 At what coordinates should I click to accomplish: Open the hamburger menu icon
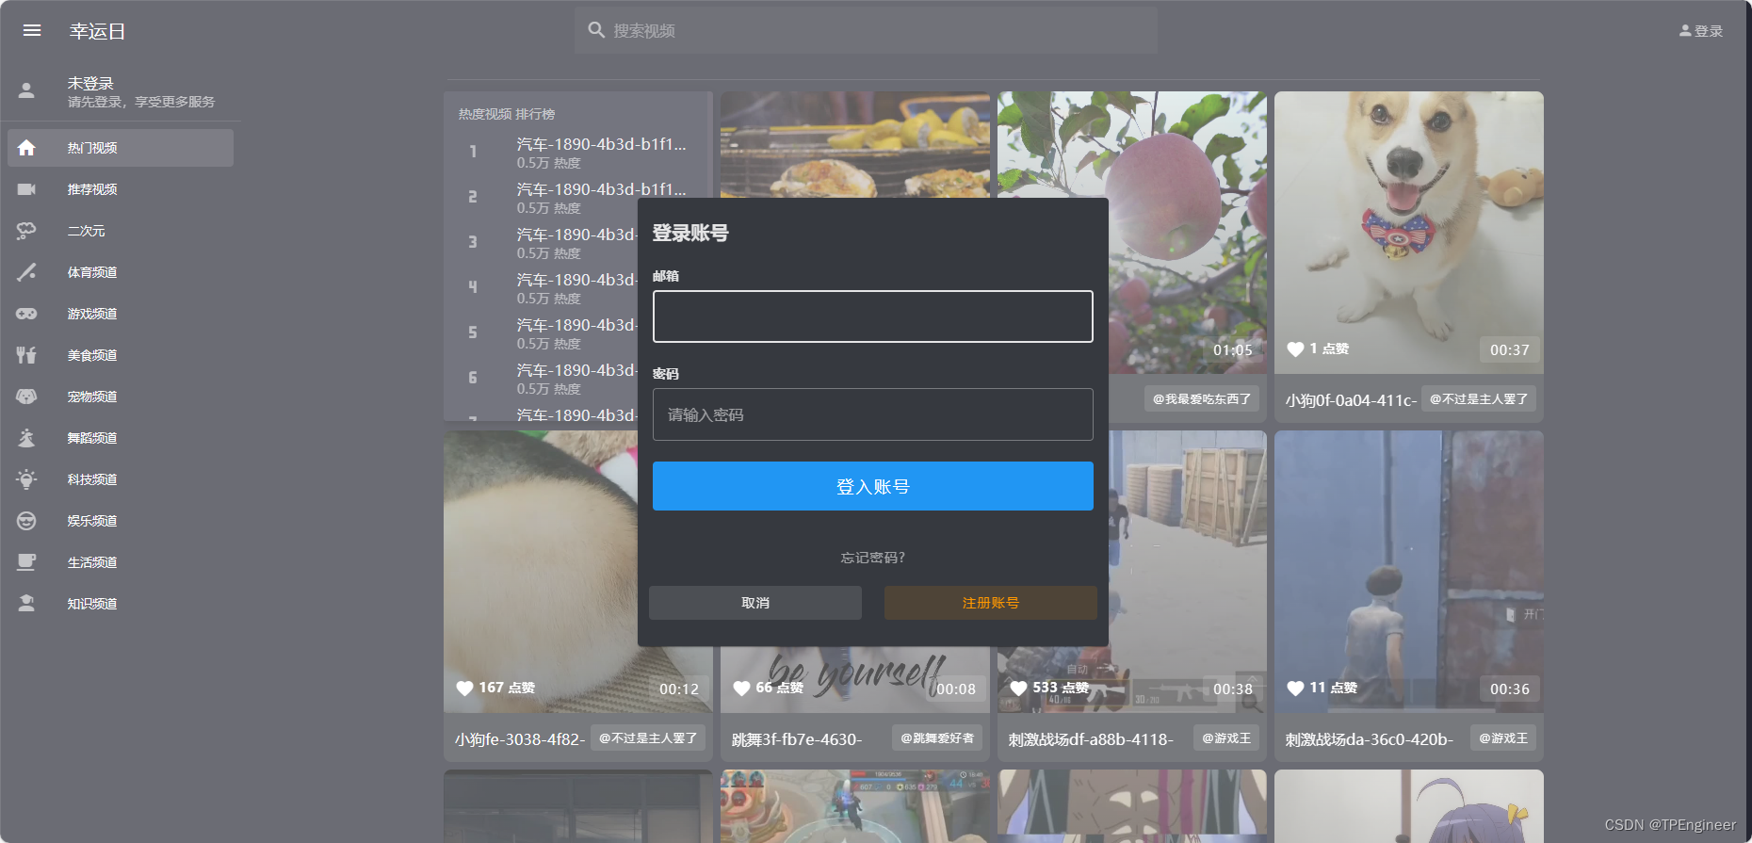click(x=32, y=30)
